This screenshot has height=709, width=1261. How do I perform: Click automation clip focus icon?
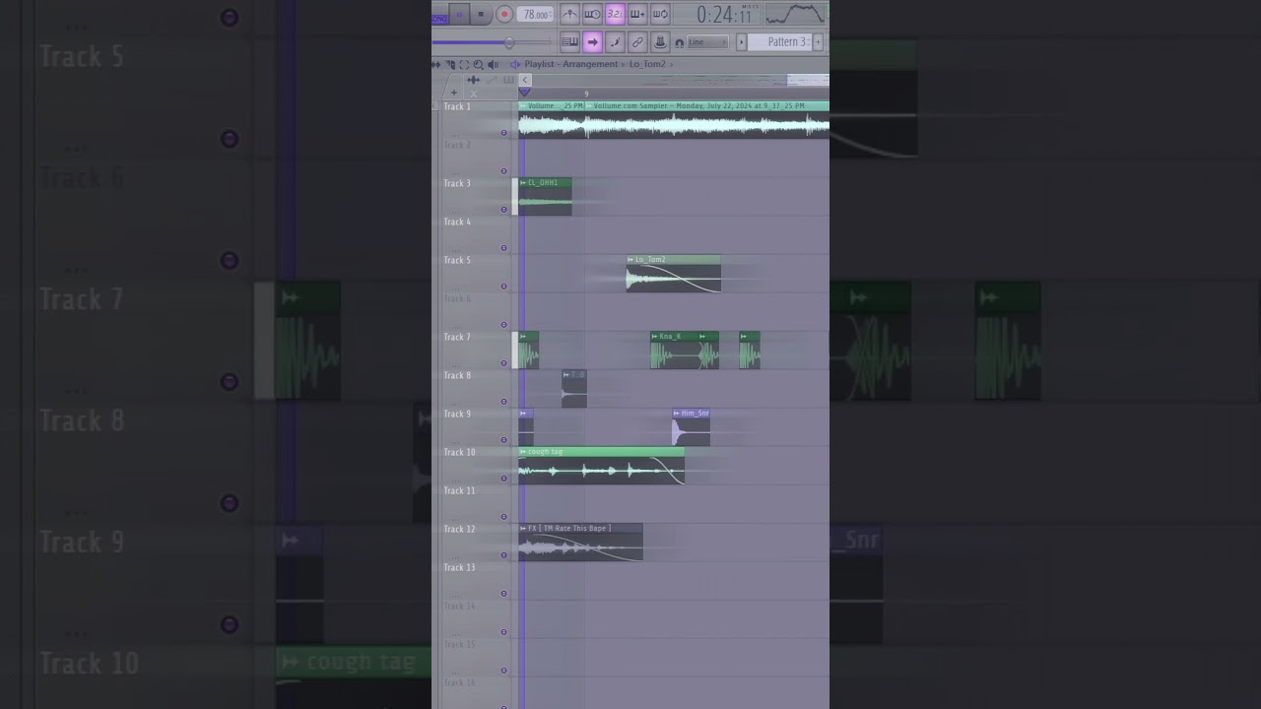click(x=491, y=80)
